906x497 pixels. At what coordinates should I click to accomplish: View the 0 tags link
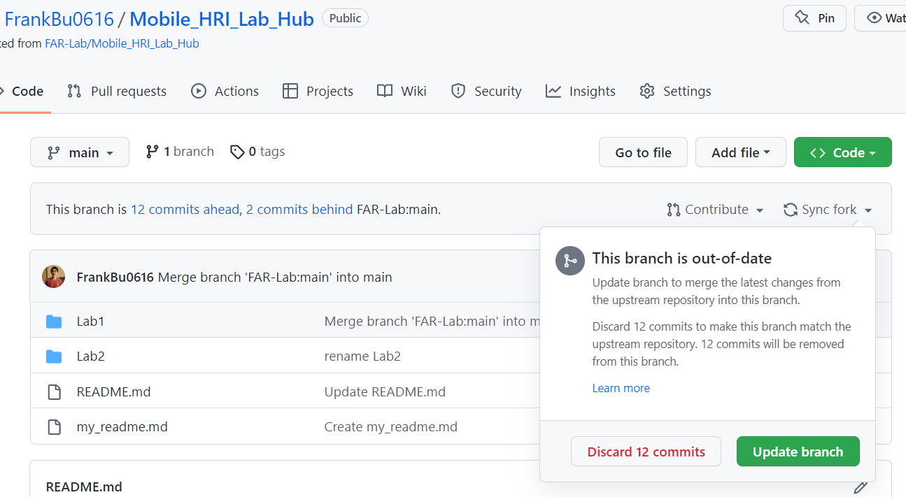point(257,152)
